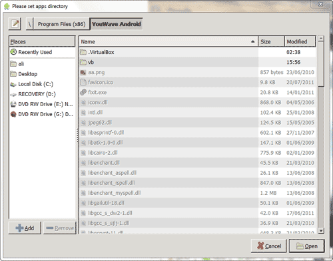The width and height of the screenshot is (333, 261).
Task: Close the apps directory dialog
Action: tap(320, 4)
